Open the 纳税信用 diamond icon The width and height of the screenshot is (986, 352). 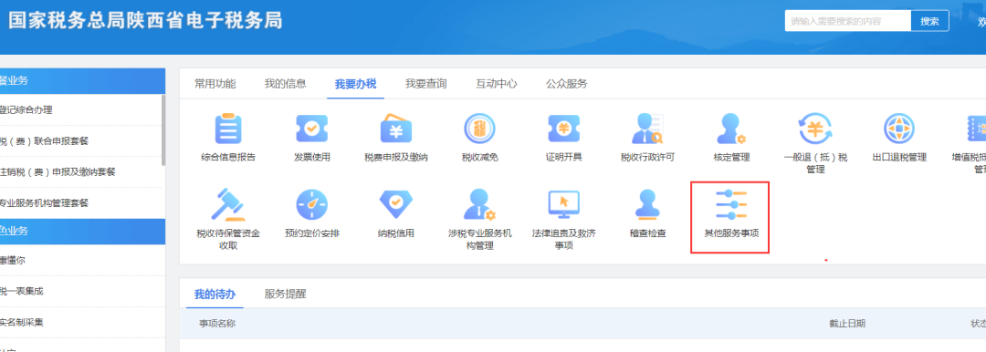coord(395,205)
